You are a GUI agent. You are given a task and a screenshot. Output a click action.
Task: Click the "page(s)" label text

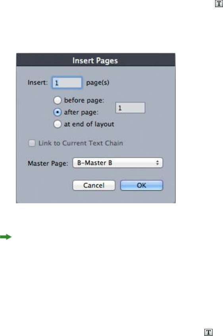98,82
